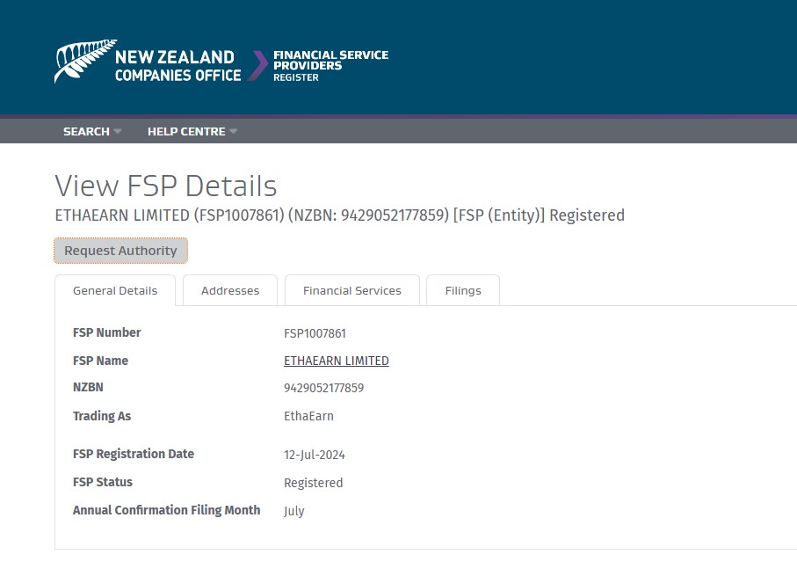Expand the Search menu arrow
This screenshot has height=569, width=797.
point(118,131)
